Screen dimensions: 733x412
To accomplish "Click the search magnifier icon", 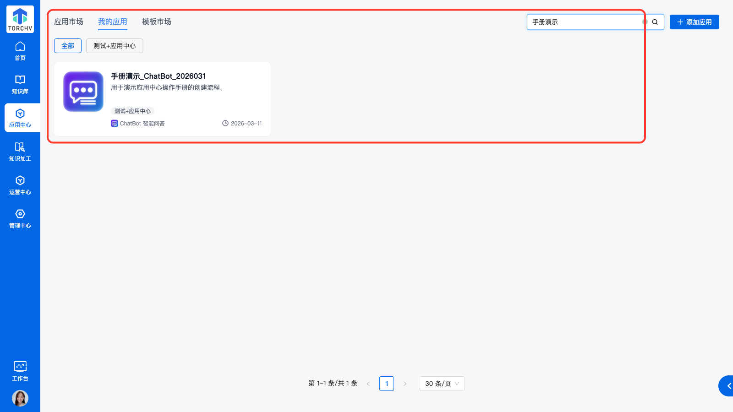I will (x=655, y=22).
